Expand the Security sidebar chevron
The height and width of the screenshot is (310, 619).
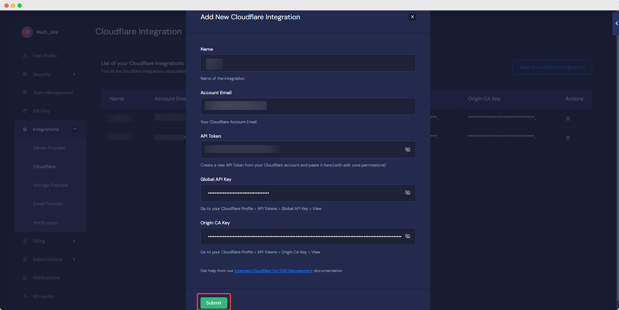[x=74, y=74]
